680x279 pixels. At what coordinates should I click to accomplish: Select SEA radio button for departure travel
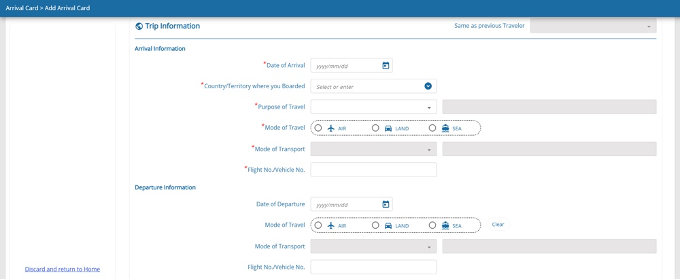pyautogui.click(x=432, y=225)
